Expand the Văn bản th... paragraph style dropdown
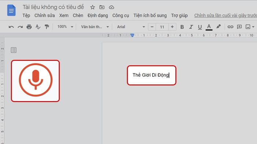257x144 pixels. point(95,27)
